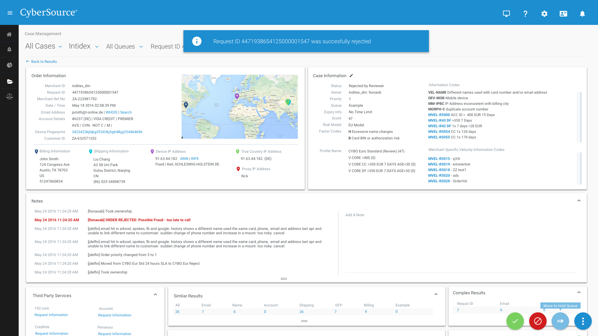This screenshot has height=336, width=598.
Task: Click the Shipping Information pin icon
Action: pyautogui.click(x=91, y=152)
